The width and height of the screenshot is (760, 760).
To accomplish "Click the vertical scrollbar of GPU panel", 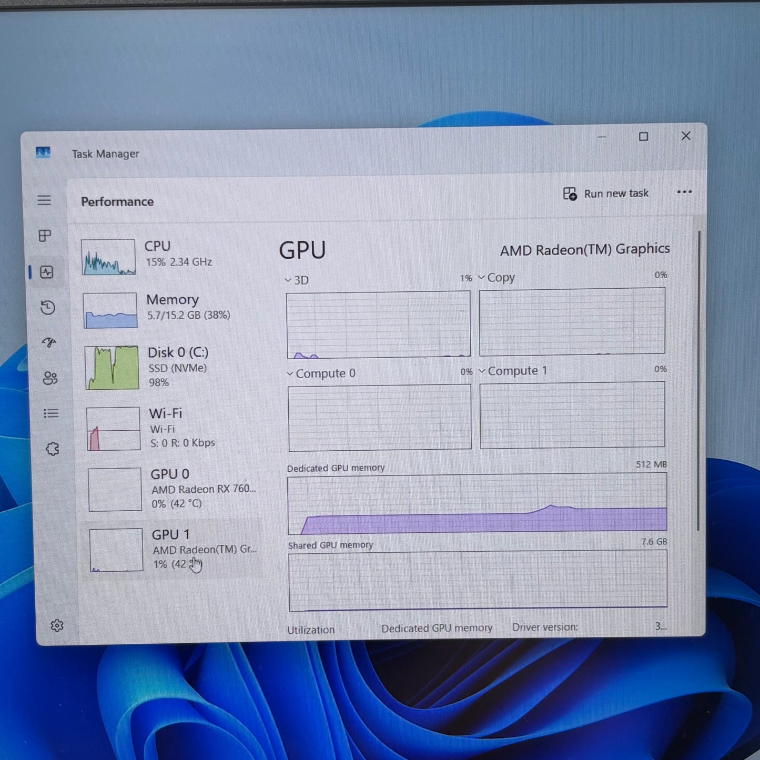I will [698, 379].
